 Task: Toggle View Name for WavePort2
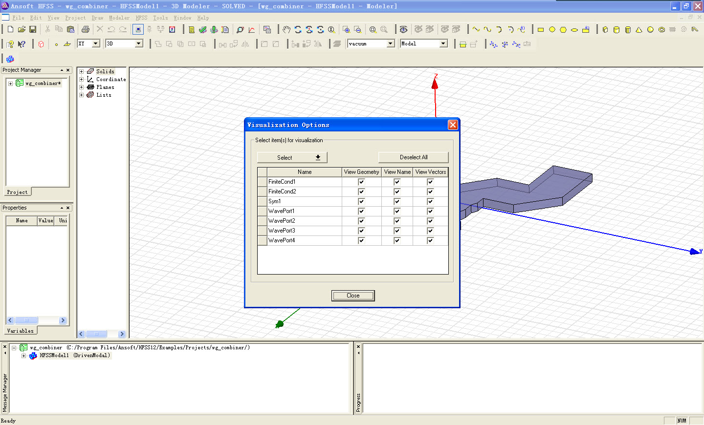[397, 221]
